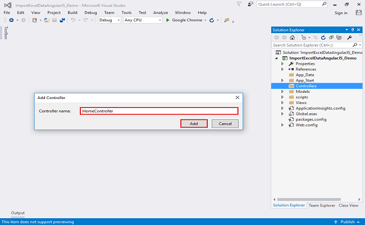This screenshot has width=365, height=225.
Task: Expand the App_Start folder
Action: tap(282, 80)
